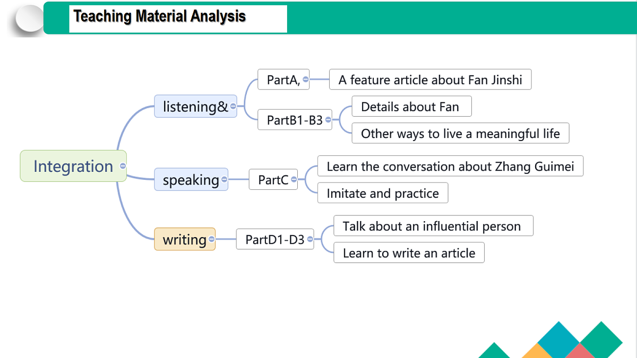Select Other ways to live a meaningful life
Screen dimensions: 637x358
click(461, 134)
